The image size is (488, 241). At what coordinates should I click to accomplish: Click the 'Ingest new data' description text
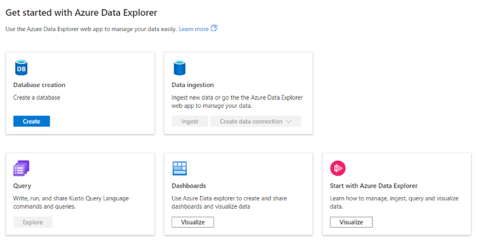coord(237,101)
